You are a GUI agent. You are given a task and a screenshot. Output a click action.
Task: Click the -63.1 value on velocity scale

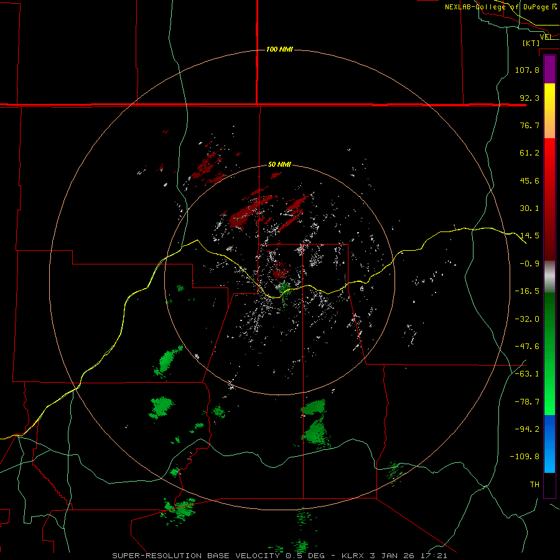pos(527,374)
